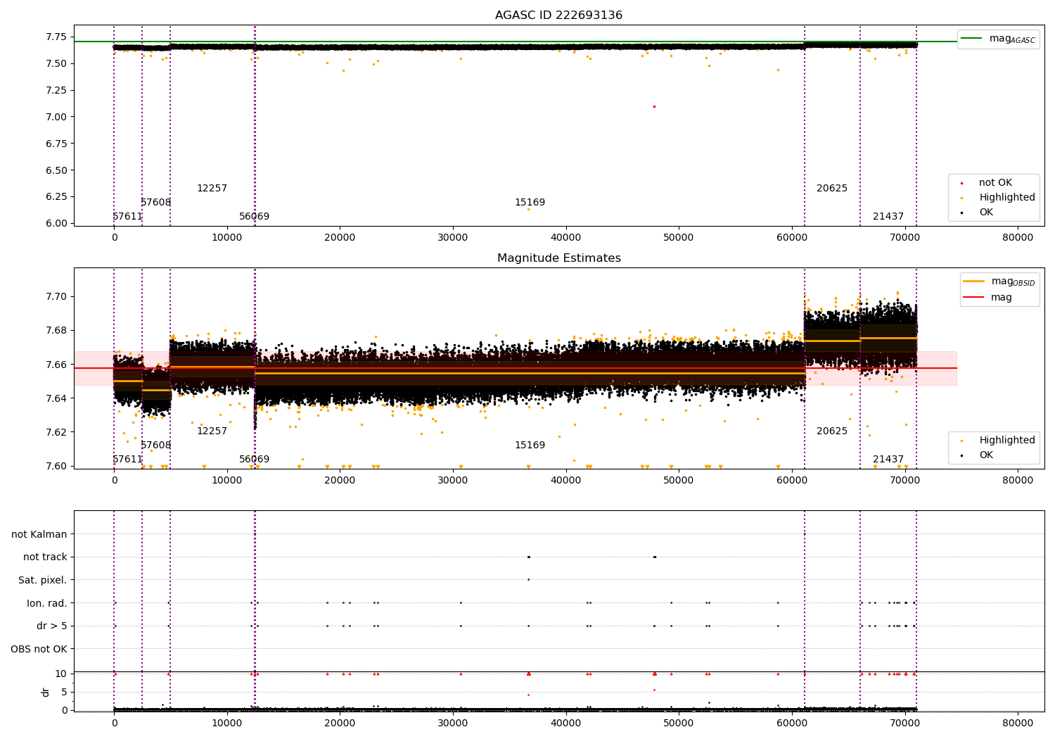
Task: Click the 'Sat. pixel.' row label
Action: tap(42, 580)
